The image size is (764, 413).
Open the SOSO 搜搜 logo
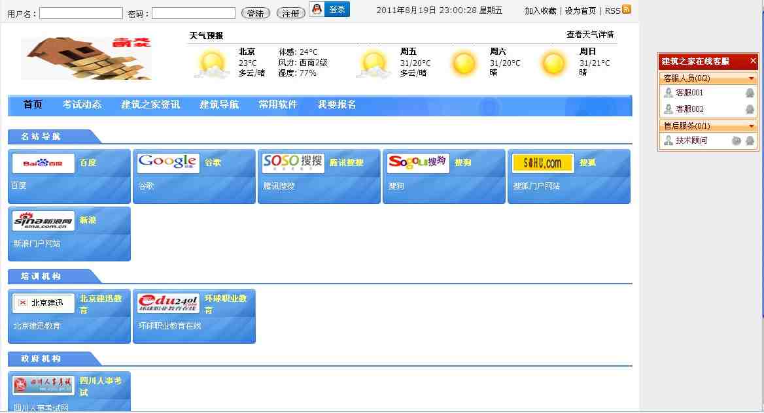coord(293,163)
